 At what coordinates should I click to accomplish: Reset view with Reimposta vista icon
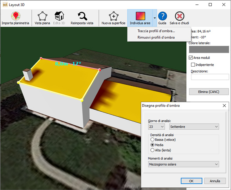[x=82, y=16]
